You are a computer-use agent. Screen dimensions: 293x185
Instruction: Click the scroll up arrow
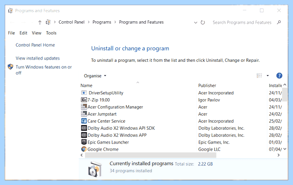[285, 85]
